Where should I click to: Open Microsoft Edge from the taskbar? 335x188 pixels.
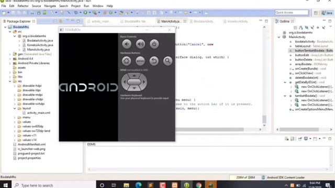click(138, 185)
